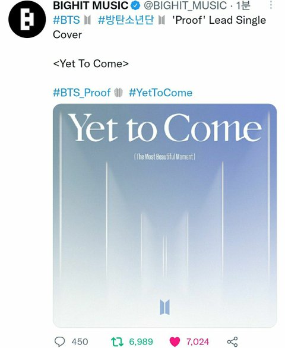Click the @BIGHIT_MUSIC handle
The image size is (285, 348).
(185, 5)
